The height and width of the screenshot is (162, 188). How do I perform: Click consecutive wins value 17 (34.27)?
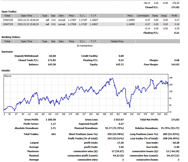pos(118,151)
